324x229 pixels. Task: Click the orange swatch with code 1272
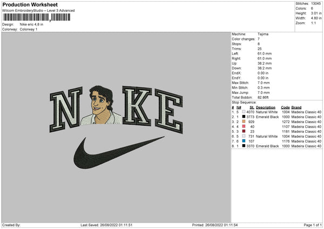pyautogui.click(x=244, y=122)
